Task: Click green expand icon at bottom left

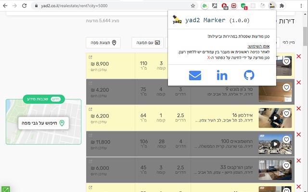Action: click(x=5, y=190)
